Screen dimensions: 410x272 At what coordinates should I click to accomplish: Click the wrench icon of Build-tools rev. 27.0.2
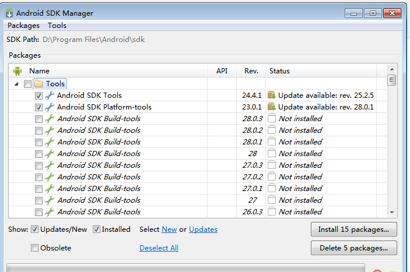(x=50, y=177)
